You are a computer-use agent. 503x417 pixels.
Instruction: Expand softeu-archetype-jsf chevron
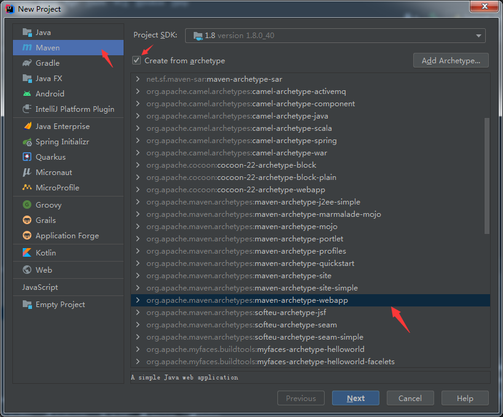[138, 312]
